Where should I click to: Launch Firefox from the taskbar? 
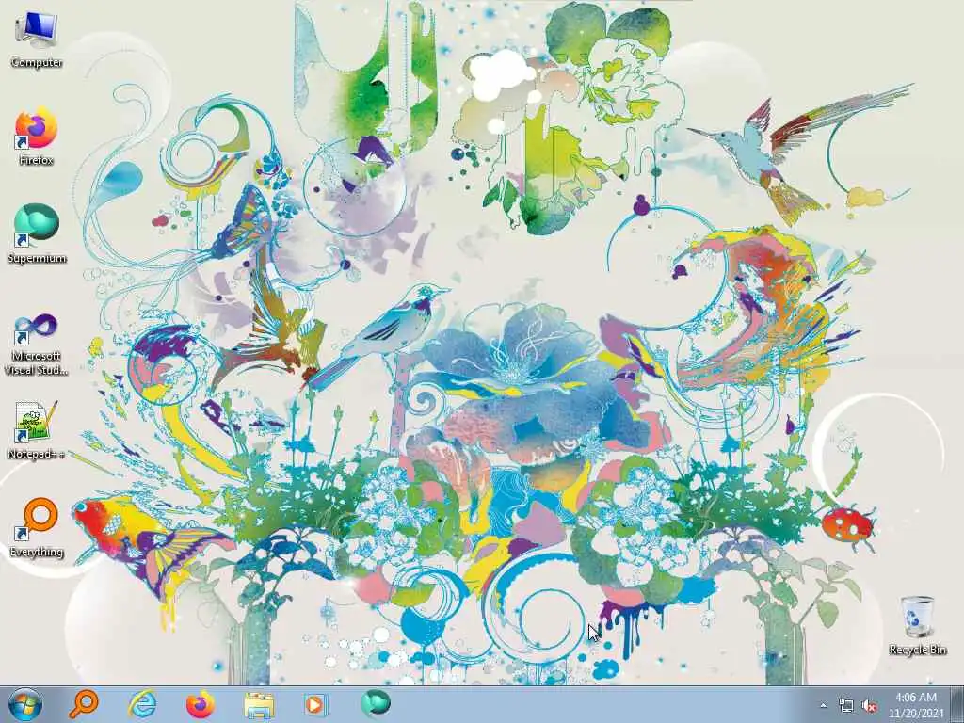click(x=200, y=704)
